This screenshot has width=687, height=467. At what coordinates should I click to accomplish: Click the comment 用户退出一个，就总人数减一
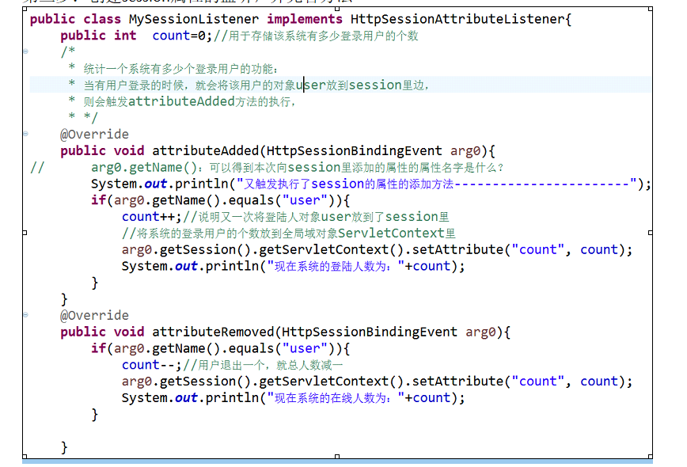(x=263, y=365)
